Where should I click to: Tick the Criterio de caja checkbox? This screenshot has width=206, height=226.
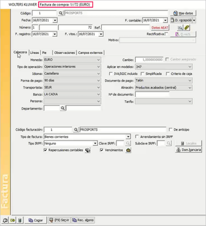(x=168, y=74)
